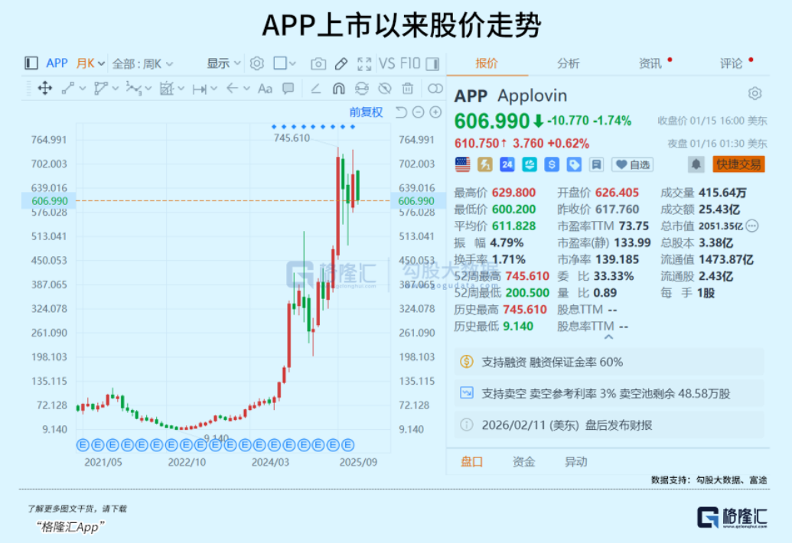This screenshot has width=792, height=543.
Task: Enter fullscreen chart mode
Action: click(x=364, y=63)
